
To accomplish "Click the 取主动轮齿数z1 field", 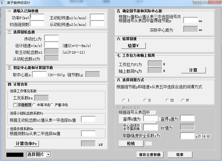I will (51, 51).
